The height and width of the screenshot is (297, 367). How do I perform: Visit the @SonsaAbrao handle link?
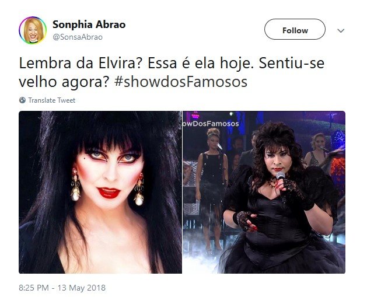[78, 37]
